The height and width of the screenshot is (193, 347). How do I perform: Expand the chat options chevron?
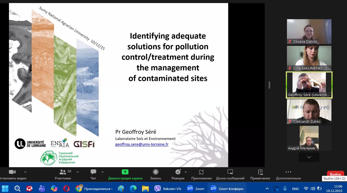[103, 172]
